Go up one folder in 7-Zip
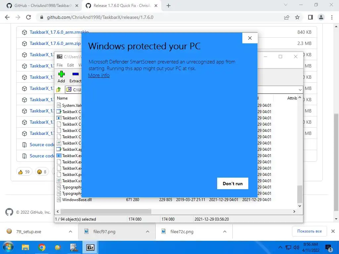Viewport: 339px width, 254px height. coord(59,89)
